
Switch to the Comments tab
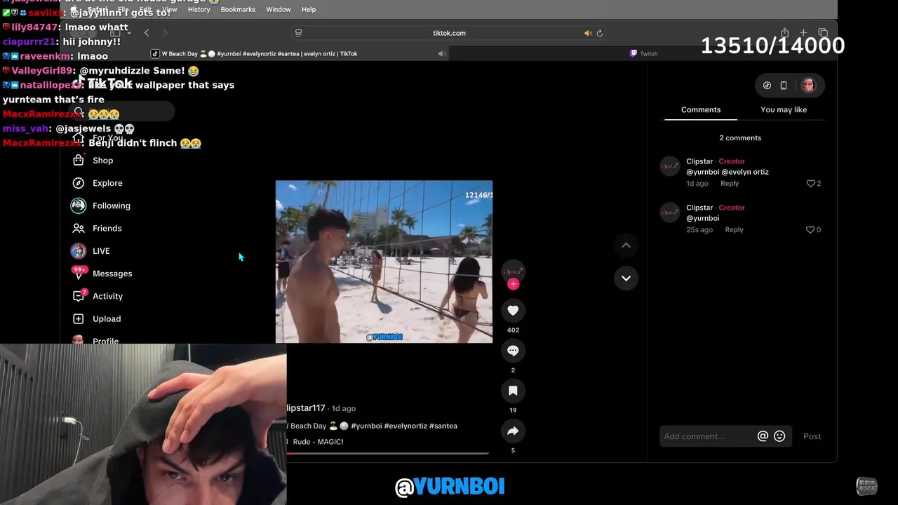coord(701,109)
